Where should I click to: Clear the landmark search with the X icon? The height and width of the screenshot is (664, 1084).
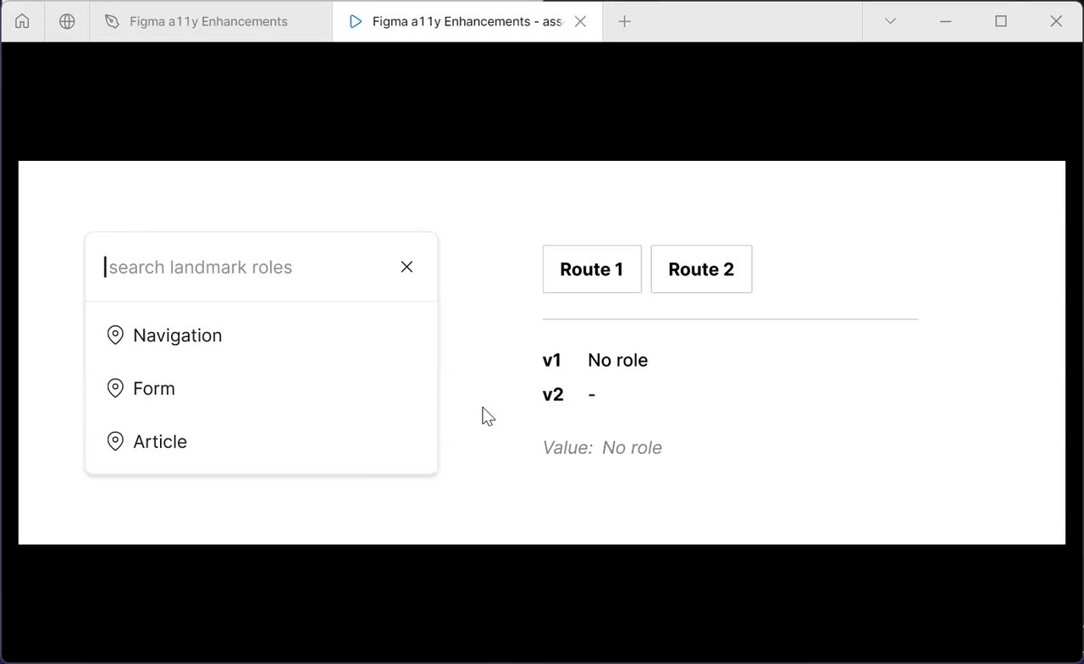tap(406, 267)
